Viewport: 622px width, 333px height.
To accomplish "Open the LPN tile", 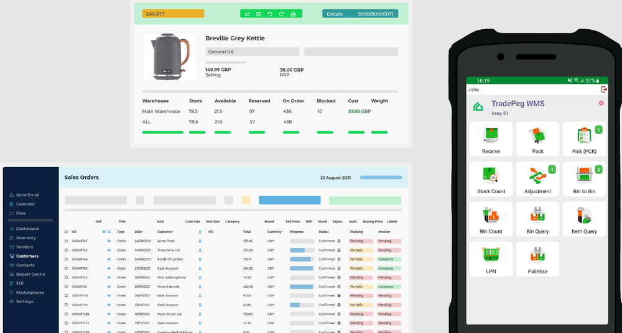I will 491,259.
